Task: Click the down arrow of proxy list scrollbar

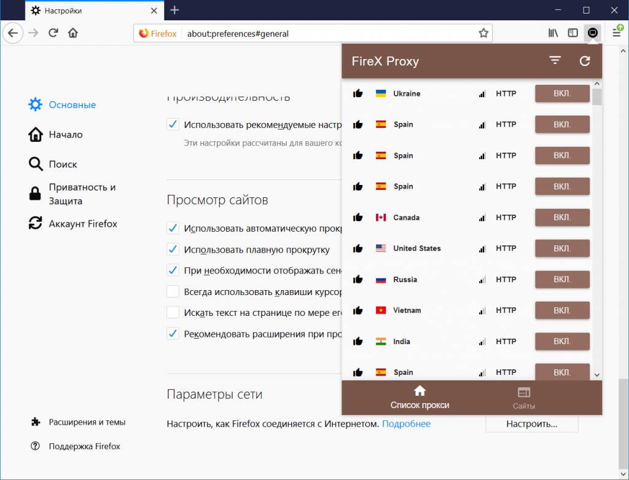Action: pyautogui.click(x=597, y=375)
